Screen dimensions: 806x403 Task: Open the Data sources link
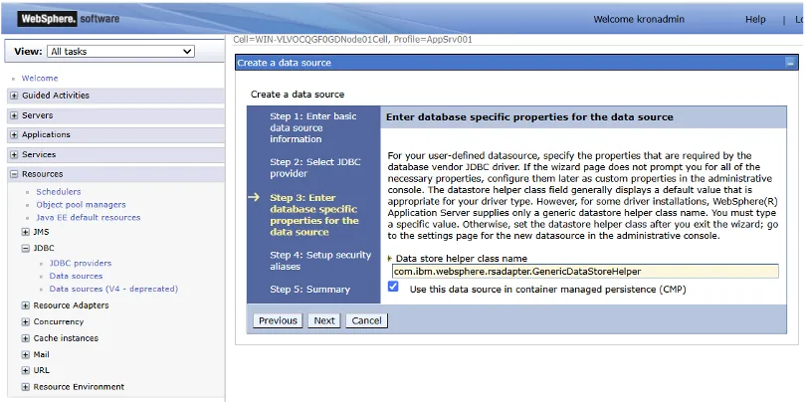[76, 276]
